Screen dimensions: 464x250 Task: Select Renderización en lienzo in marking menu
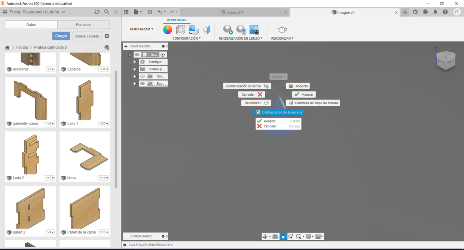click(x=247, y=86)
